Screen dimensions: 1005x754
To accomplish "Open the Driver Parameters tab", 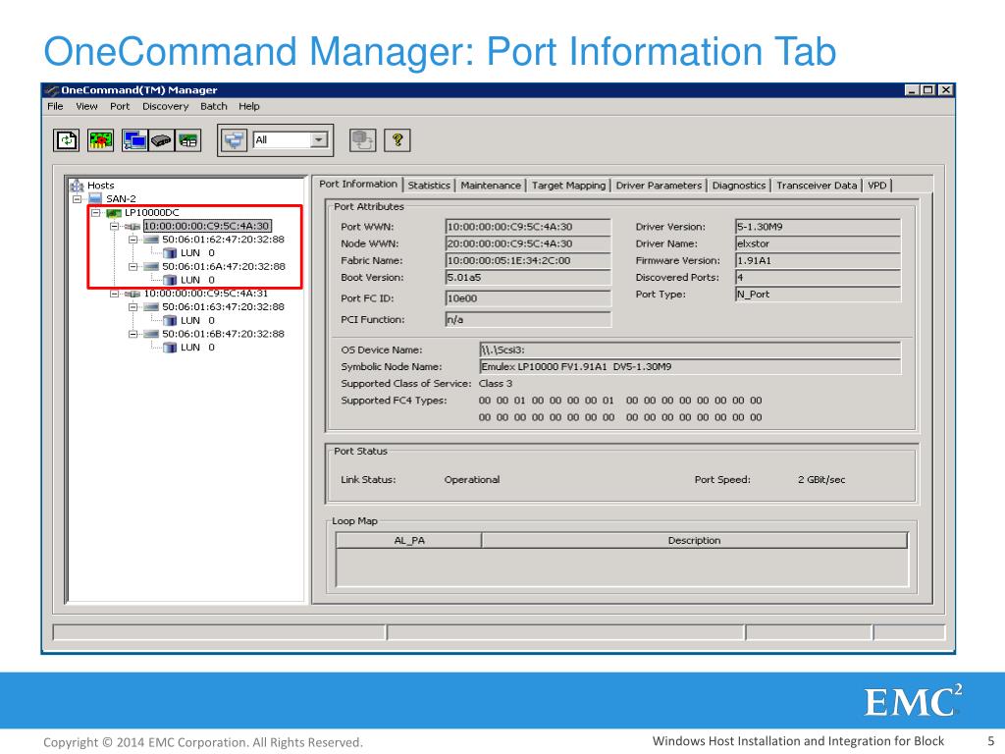I will click(659, 186).
